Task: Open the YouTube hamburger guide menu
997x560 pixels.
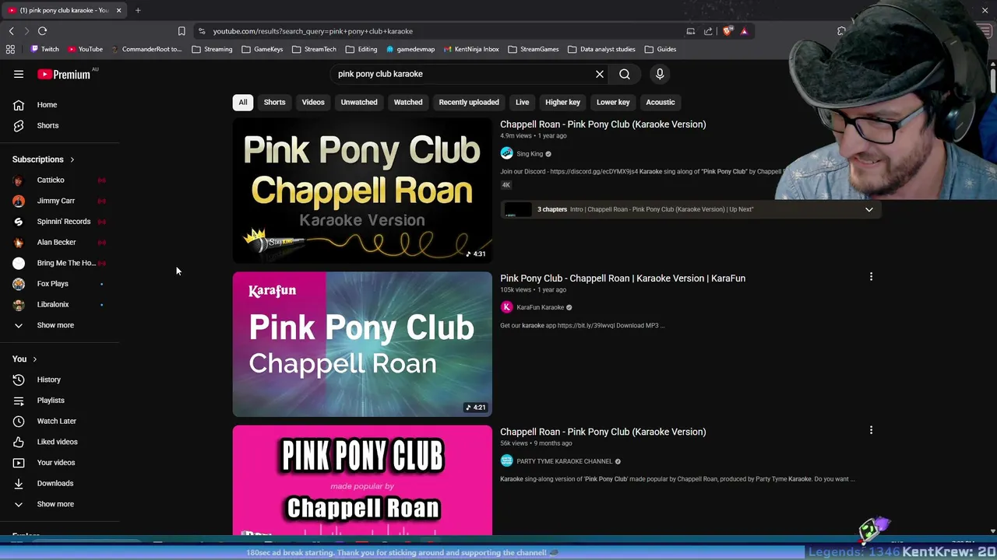Action: click(19, 74)
